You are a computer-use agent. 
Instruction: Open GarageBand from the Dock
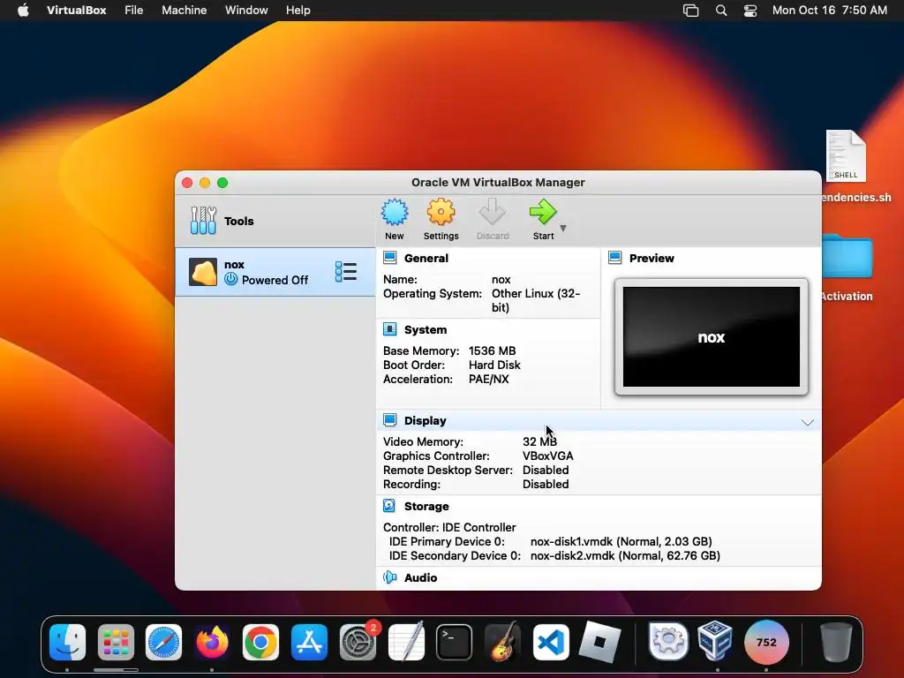(x=502, y=642)
